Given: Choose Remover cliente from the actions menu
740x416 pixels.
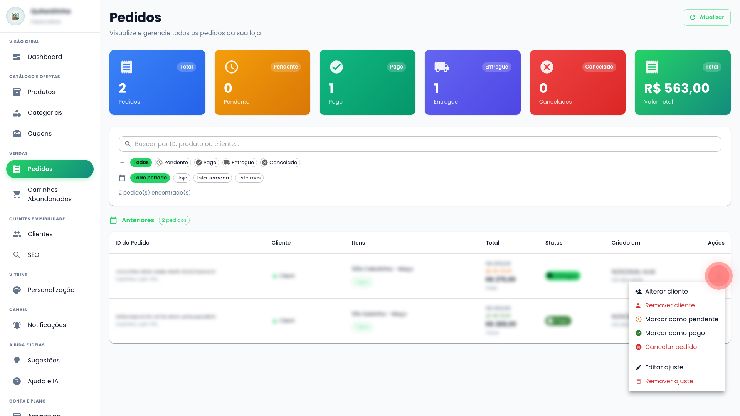Looking at the screenshot, I should (677, 305).
